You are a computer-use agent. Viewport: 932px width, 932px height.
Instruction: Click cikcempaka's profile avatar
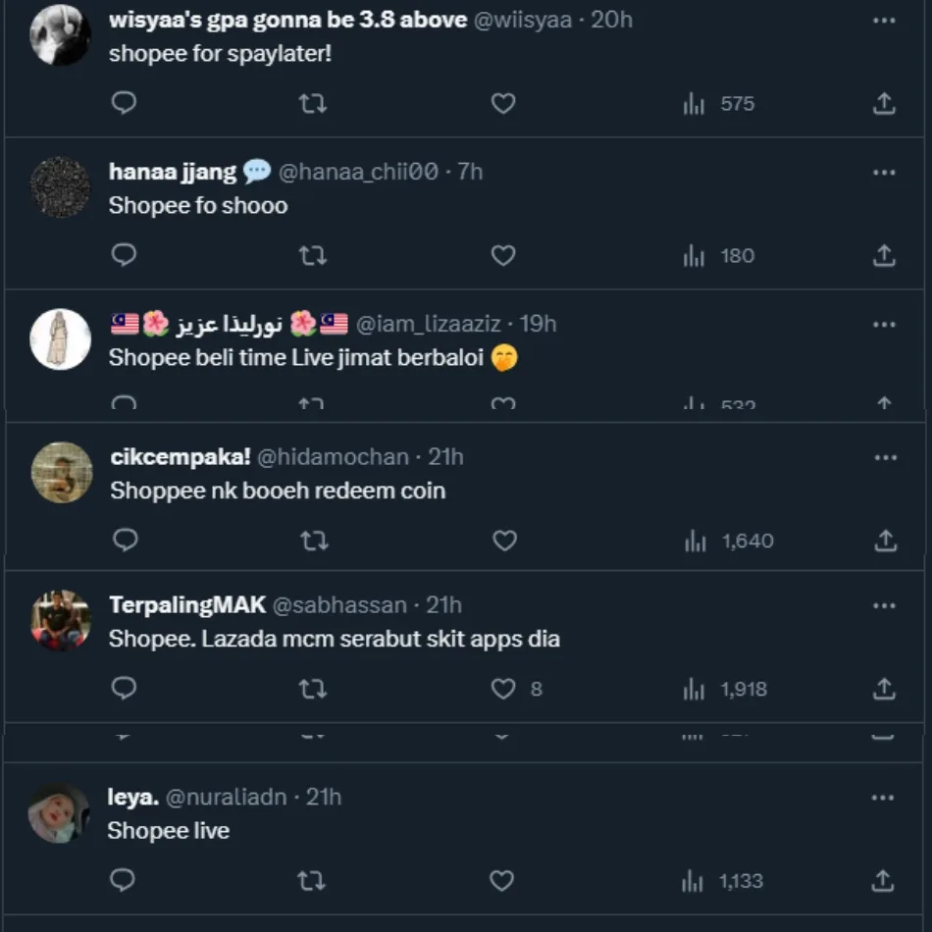click(x=62, y=472)
